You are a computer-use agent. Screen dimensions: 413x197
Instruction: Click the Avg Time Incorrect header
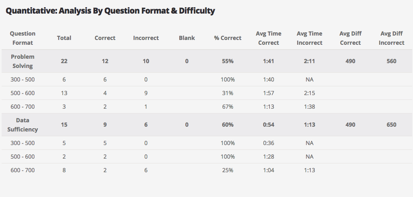pyautogui.click(x=310, y=38)
